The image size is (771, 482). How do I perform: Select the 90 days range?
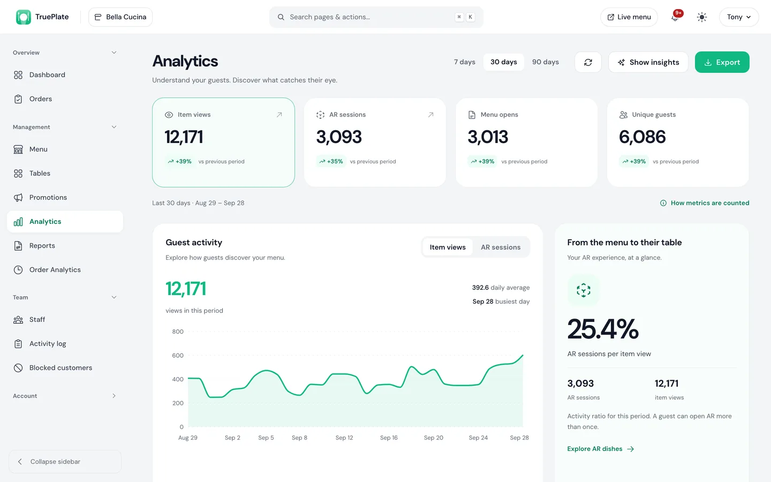(546, 62)
